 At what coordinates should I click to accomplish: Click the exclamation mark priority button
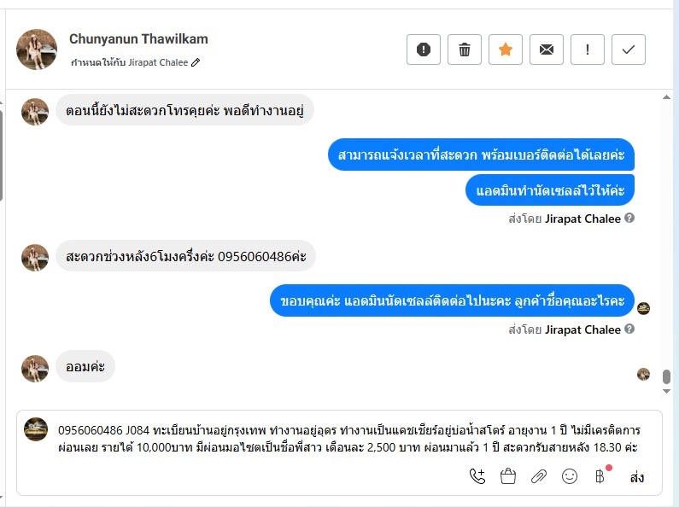click(x=588, y=50)
